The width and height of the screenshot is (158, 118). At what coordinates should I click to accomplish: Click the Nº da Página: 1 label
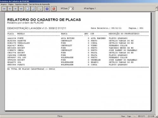pyautogui.click(x=90, y=9)
